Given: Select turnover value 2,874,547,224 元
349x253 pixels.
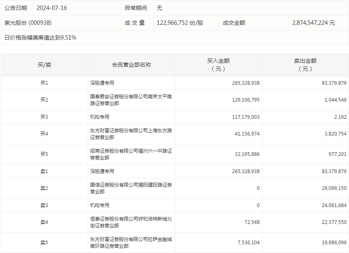Looking at the screenshot, I should point(314,23).
